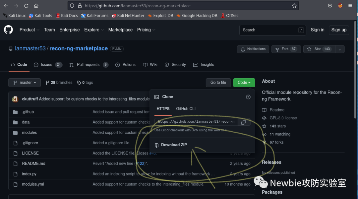
Task: Open the modules.yml file
Action: [x=33, y=184]
